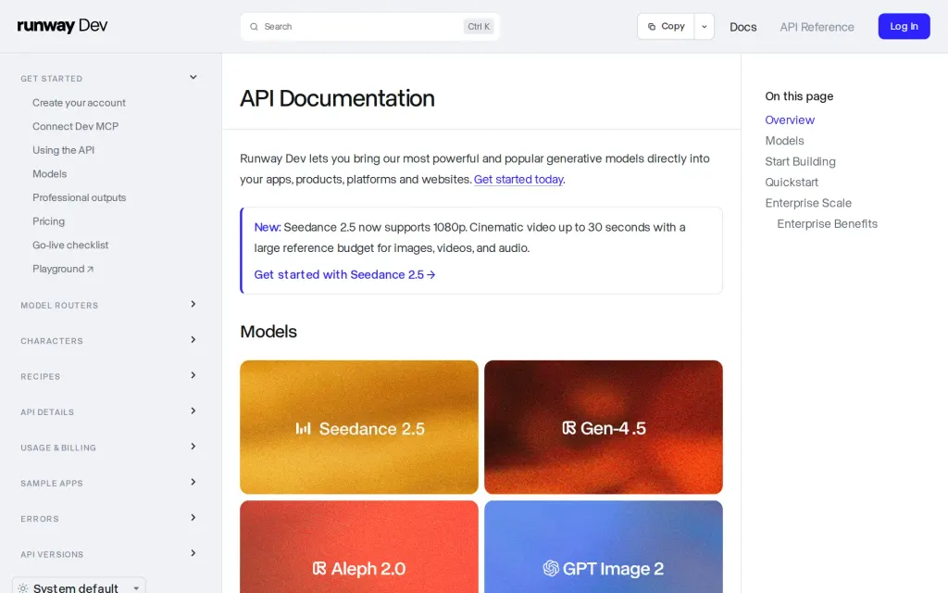Open the Docs tab
Screen dimensions: 948x593
point(743,27)
